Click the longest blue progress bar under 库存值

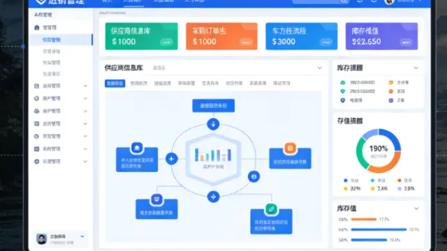[379, 229]
